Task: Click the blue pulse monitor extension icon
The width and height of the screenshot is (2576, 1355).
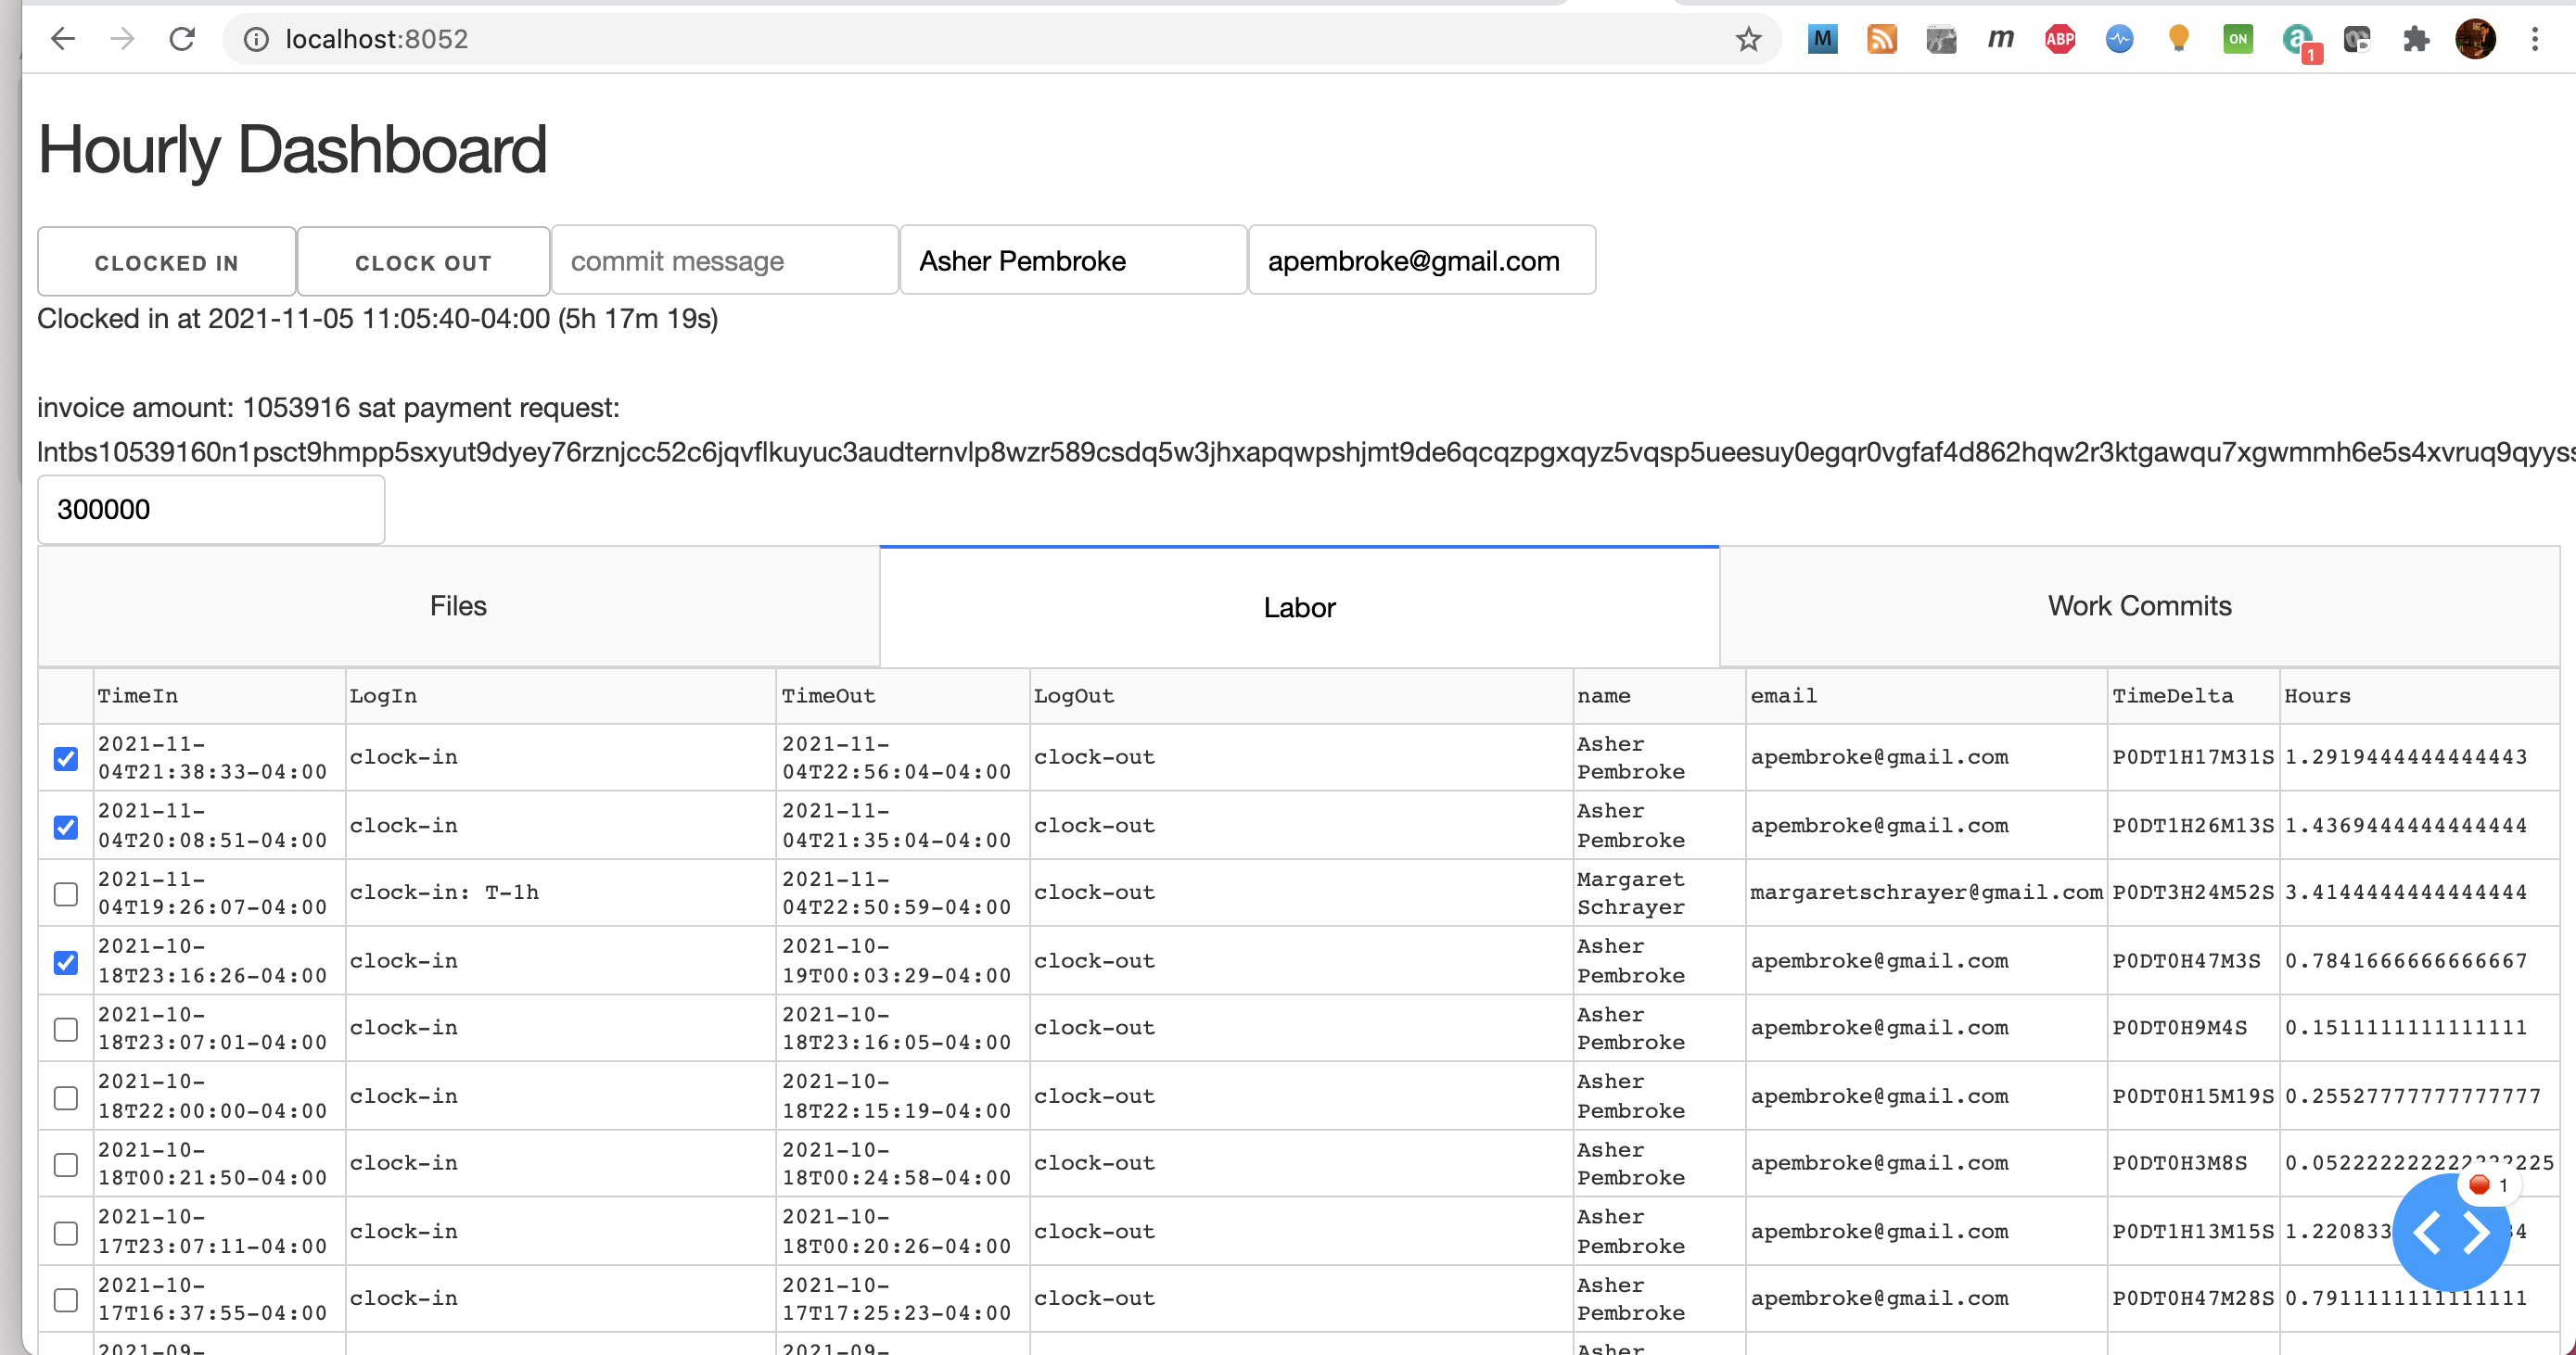Action: (x=2119, y=39)
